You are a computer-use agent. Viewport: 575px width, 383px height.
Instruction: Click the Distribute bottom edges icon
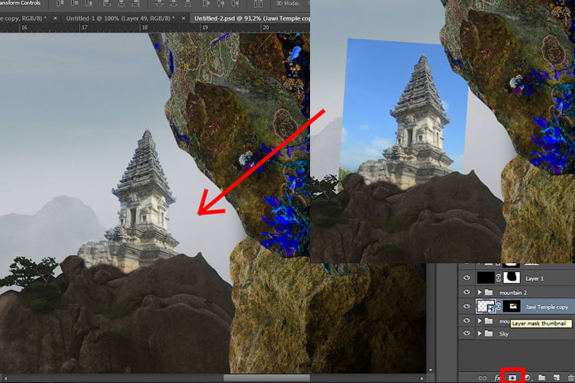(x=188, y=3)
